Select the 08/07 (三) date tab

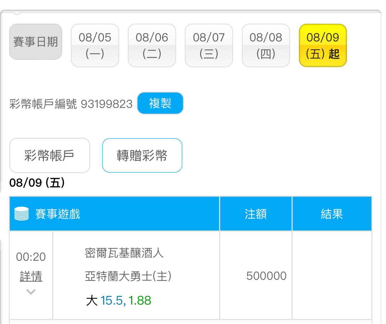click(x=209, y=45)
